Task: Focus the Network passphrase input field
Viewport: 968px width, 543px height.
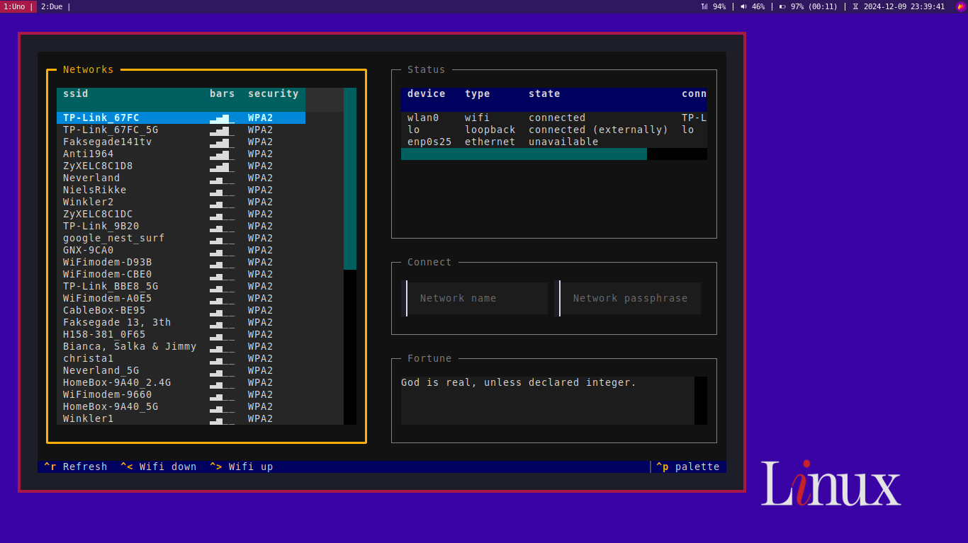Action: pos(628,298)
